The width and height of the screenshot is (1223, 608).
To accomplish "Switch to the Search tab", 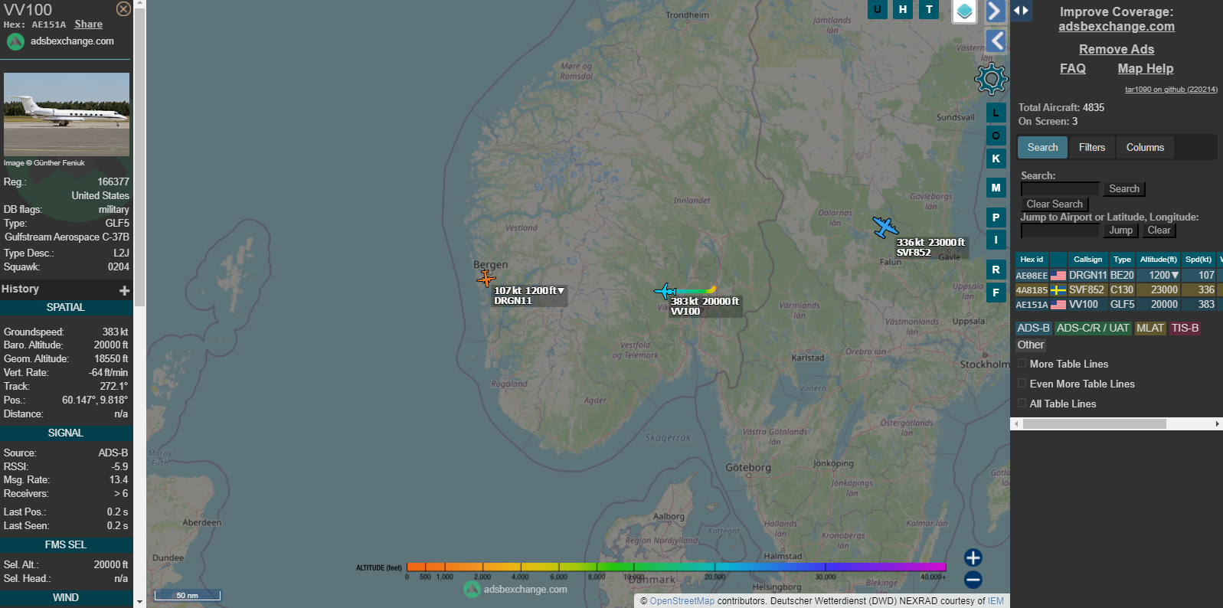I will [x=1042, y=147].
